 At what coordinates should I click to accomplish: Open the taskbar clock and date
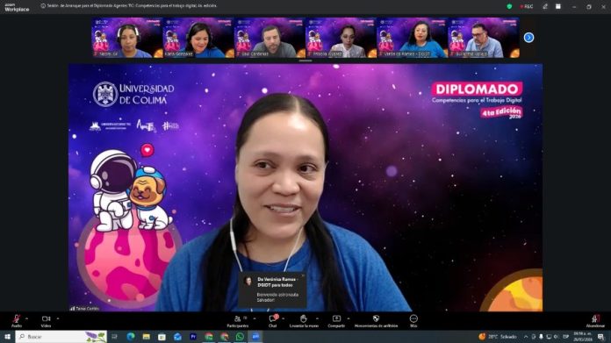coord(583,337)
